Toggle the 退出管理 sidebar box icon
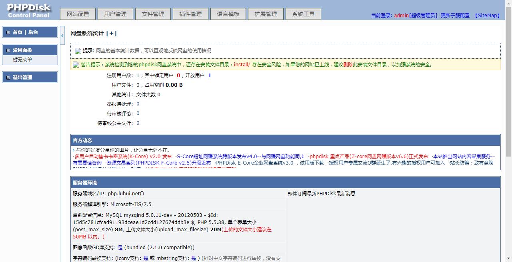 8,77
